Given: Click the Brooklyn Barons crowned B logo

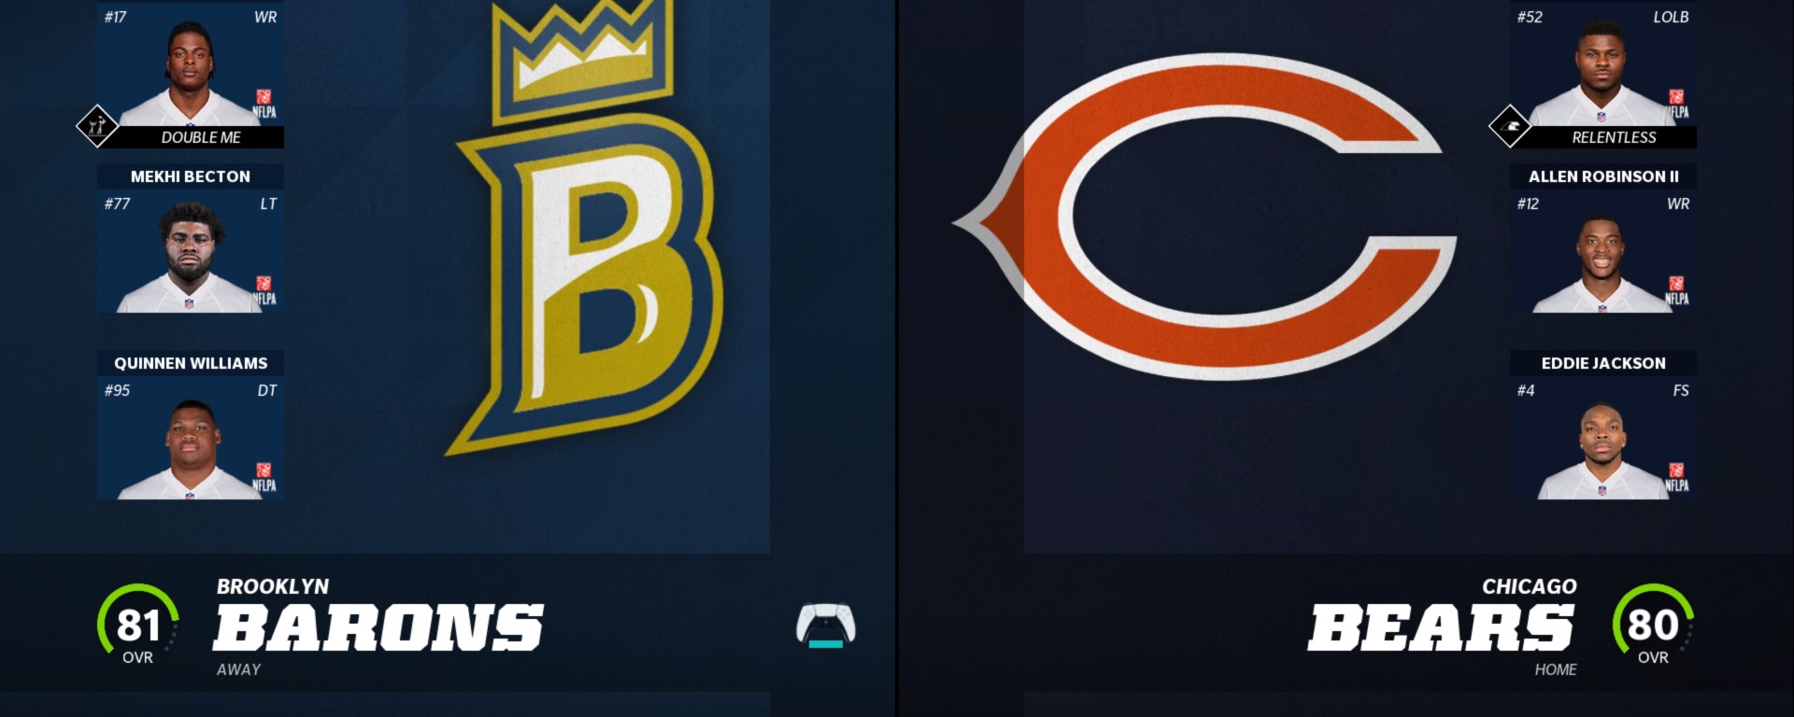Looking at the screenshot, I should [584, 228].
